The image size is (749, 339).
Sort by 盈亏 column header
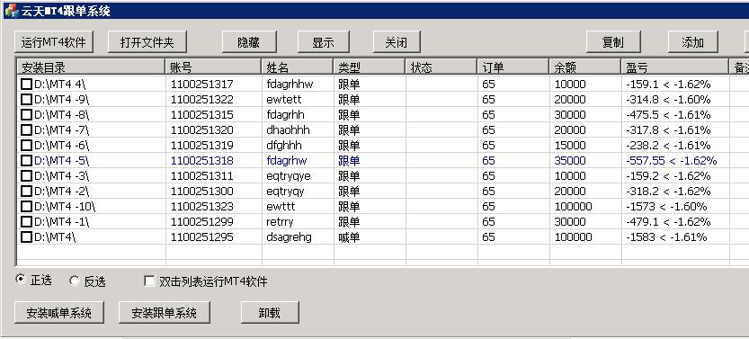tap(675, 67)
